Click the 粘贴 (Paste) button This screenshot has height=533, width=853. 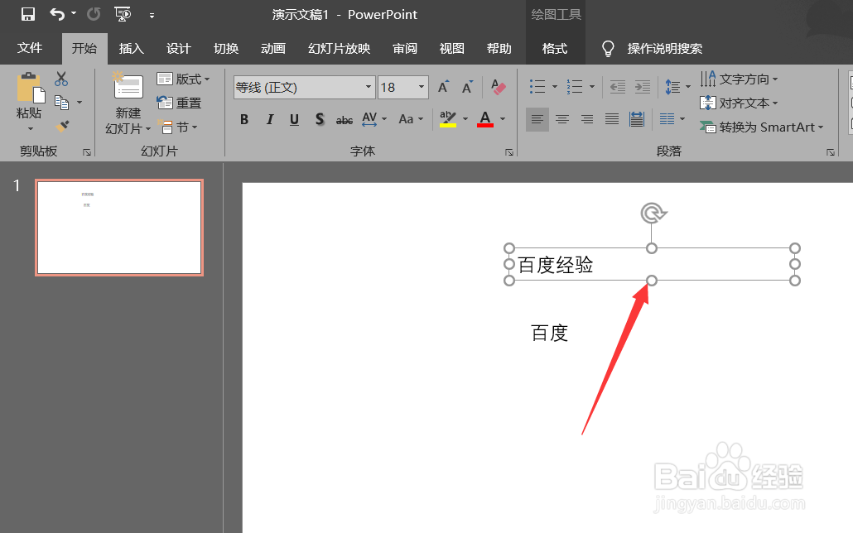(x=29, y=94)
